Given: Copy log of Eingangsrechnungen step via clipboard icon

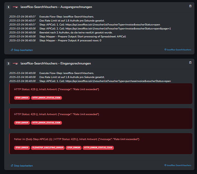Looking at the screenshot, I should point(190,63).
